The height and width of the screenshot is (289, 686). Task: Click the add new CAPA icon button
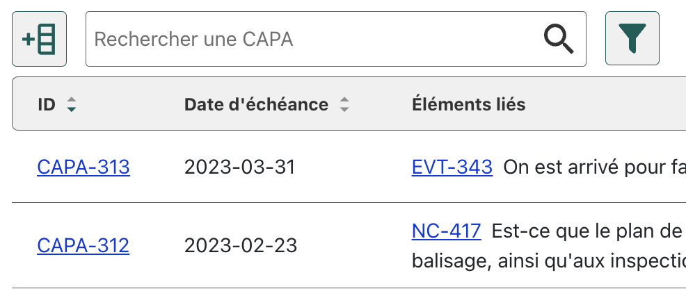(39, 39)
